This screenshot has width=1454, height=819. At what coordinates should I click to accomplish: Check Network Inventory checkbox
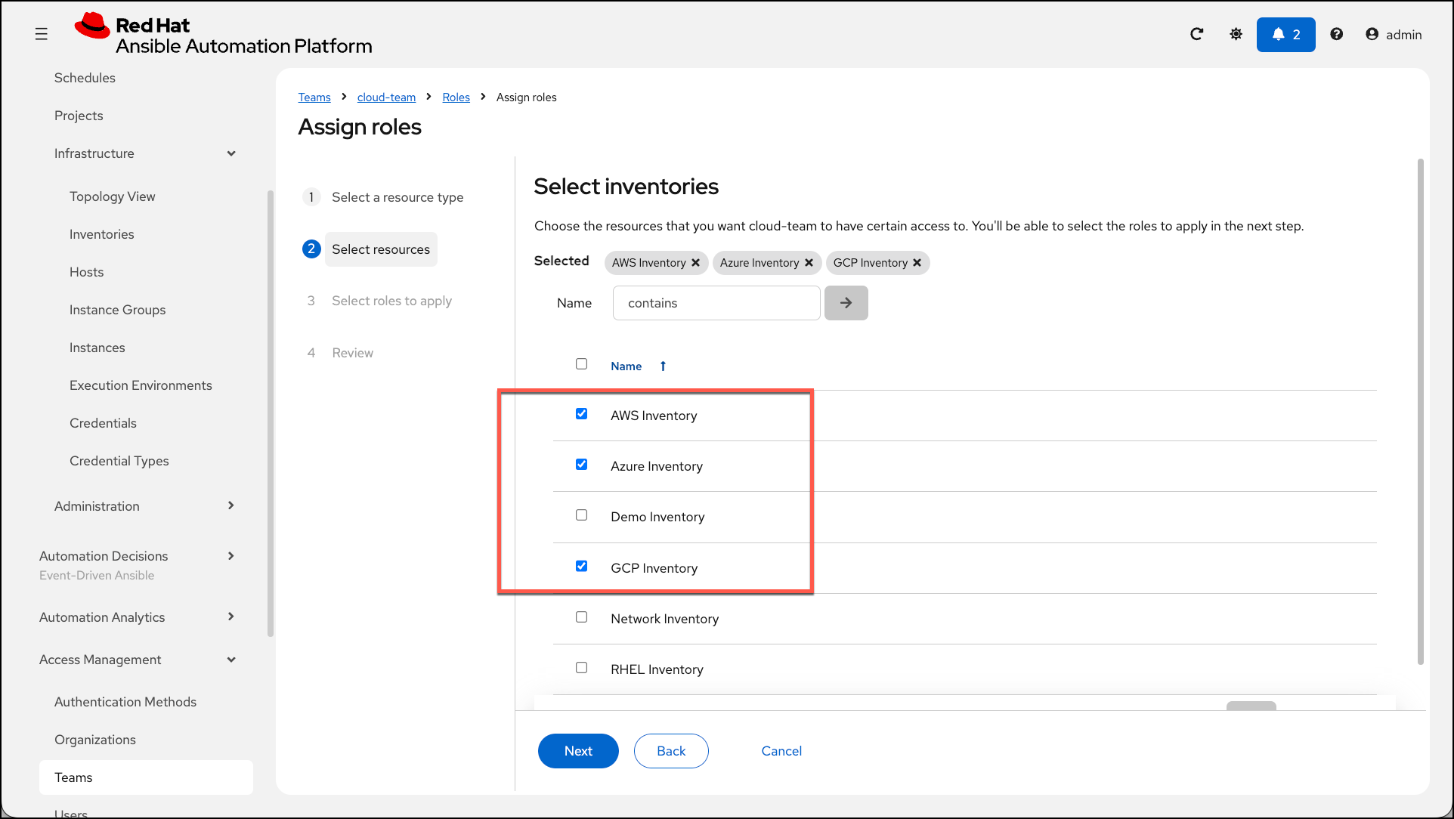click(x=581, y=617)
